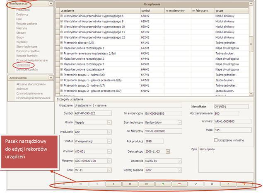Open Czynności planowane report
Image resolution: width=263 pixels, height=193 pixels.
(x=29, y=93)
